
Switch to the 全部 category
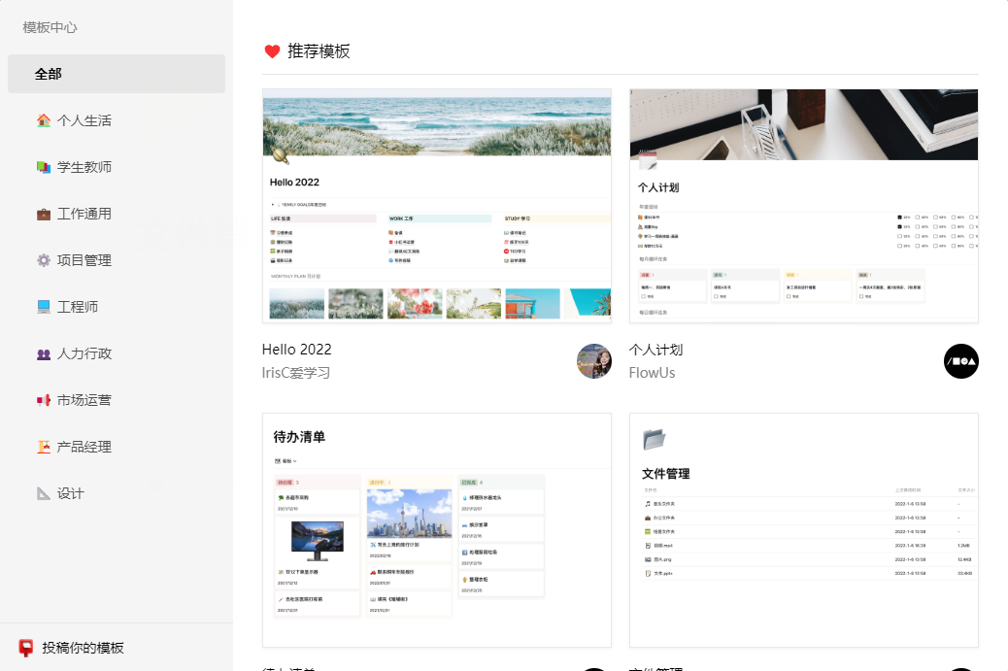[x=116, y=73]
